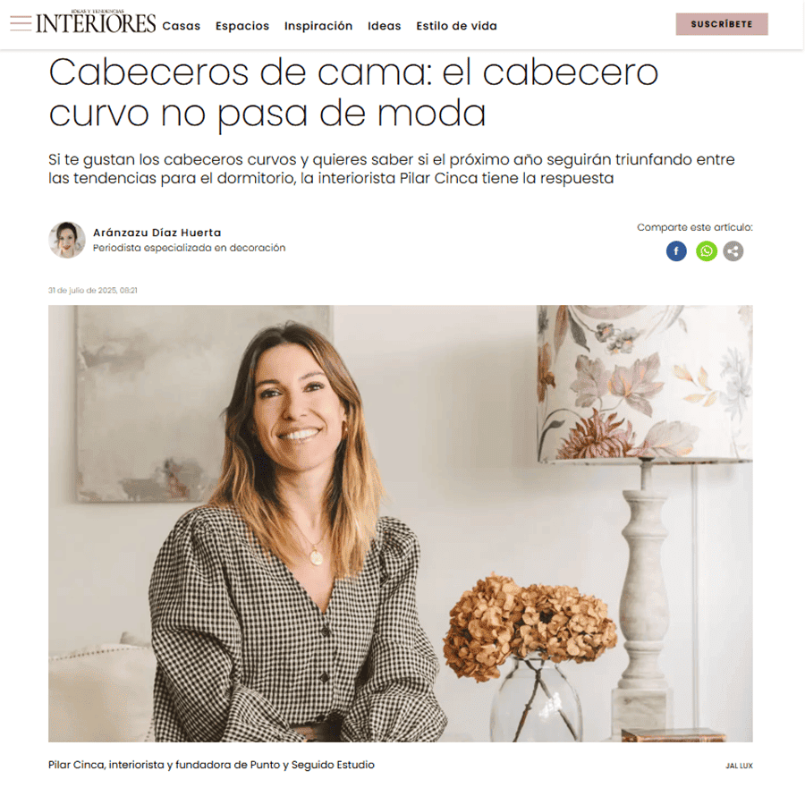Share article on Facebook
Screen dimensions: 805x805
point(676,251)
